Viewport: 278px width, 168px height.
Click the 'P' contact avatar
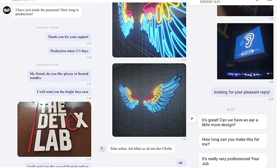click(192, 119)
